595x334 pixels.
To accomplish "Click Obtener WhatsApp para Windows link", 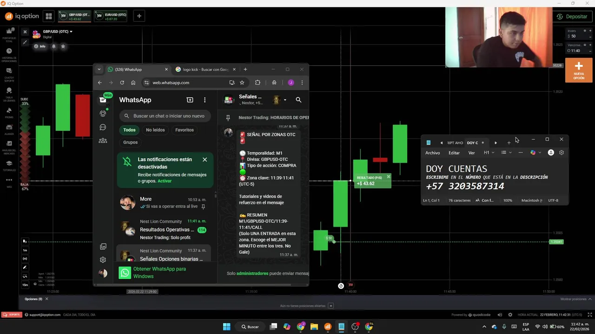I will [159, 272].
